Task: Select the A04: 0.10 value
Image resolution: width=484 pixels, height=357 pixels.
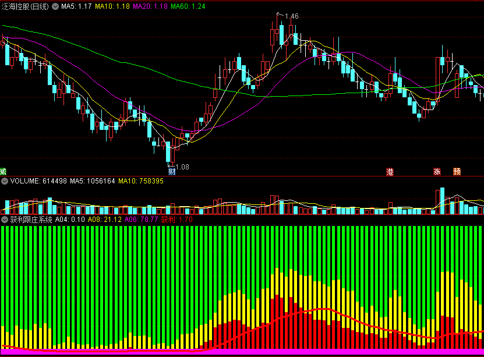Action: [x=70, y=220]
